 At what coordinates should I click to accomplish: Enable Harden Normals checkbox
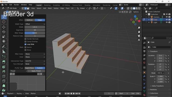26,39
